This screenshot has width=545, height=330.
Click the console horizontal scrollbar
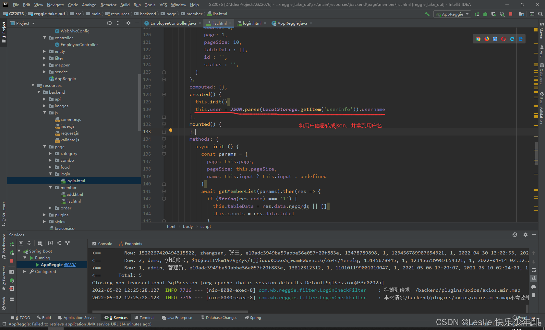click(170, 312)
